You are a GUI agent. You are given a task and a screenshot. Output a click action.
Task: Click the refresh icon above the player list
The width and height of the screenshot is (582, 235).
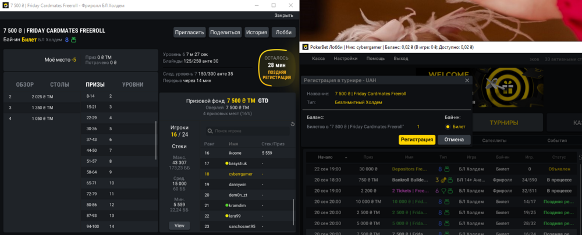[x=292, y=123]
